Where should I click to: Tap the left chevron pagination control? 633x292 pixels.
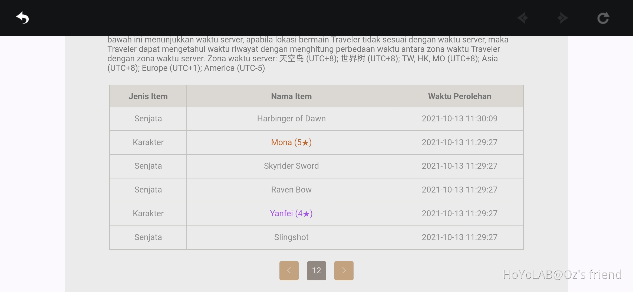coord(289,270)
